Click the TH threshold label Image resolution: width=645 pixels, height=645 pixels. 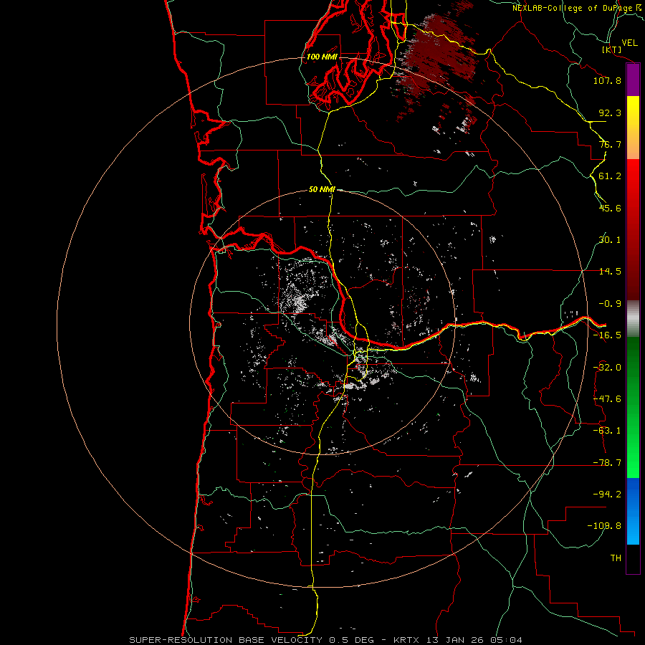pyautogui.click(x=616, y=558)
